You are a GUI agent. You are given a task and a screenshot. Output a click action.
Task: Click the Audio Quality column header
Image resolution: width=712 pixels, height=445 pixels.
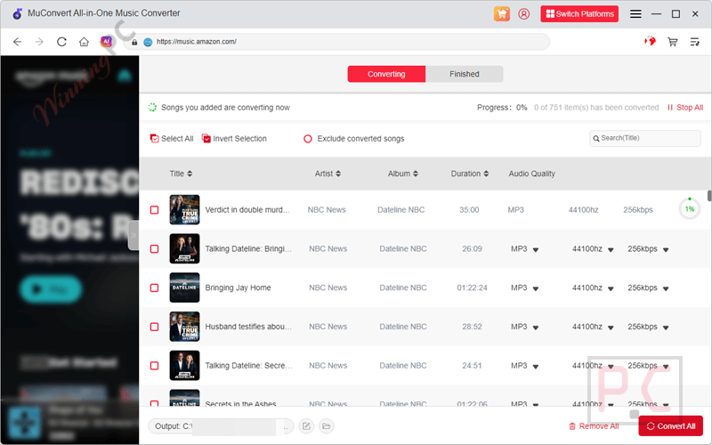click(531, 174)
